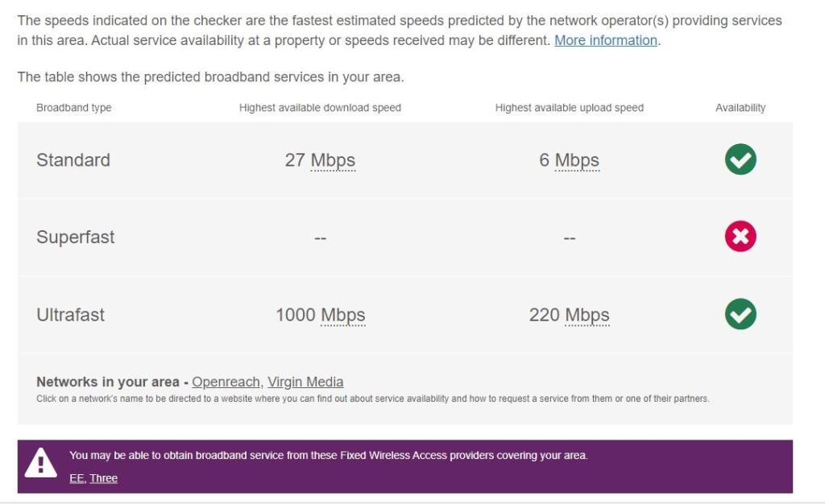This screenshot has width=825, height=504.
Task: Click the Broadband type column header
Action: point(74,108)
